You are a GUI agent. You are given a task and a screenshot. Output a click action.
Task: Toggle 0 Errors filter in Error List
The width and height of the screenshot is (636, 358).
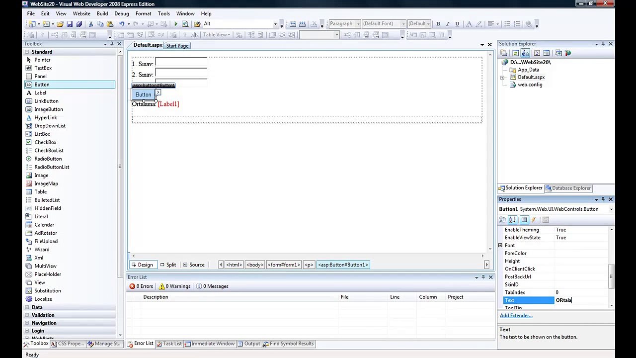[x=141, y=286]
